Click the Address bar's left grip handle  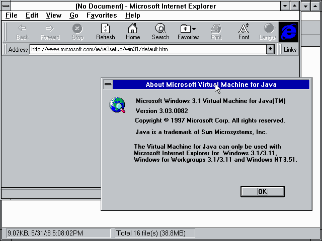5,49
